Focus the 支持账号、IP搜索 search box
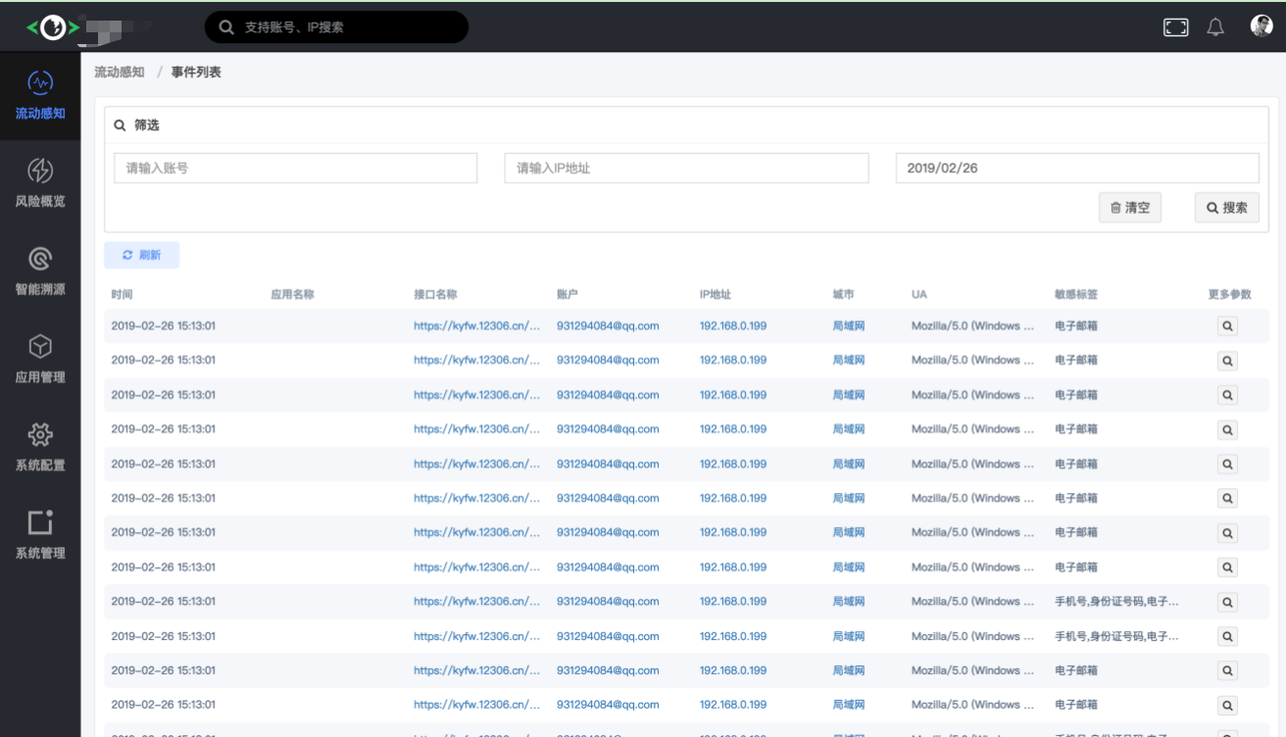The image size is (1286, 737). tap(336, 27)
